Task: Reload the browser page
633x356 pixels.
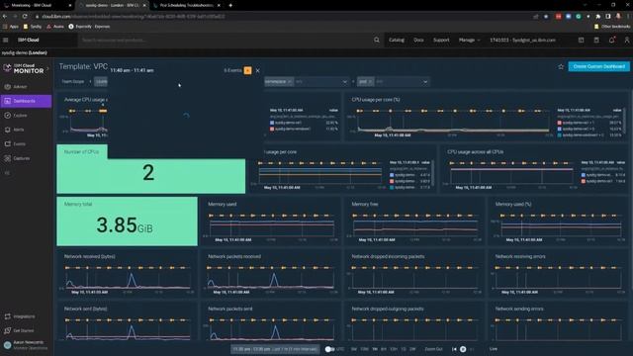Action: point(25,16)
